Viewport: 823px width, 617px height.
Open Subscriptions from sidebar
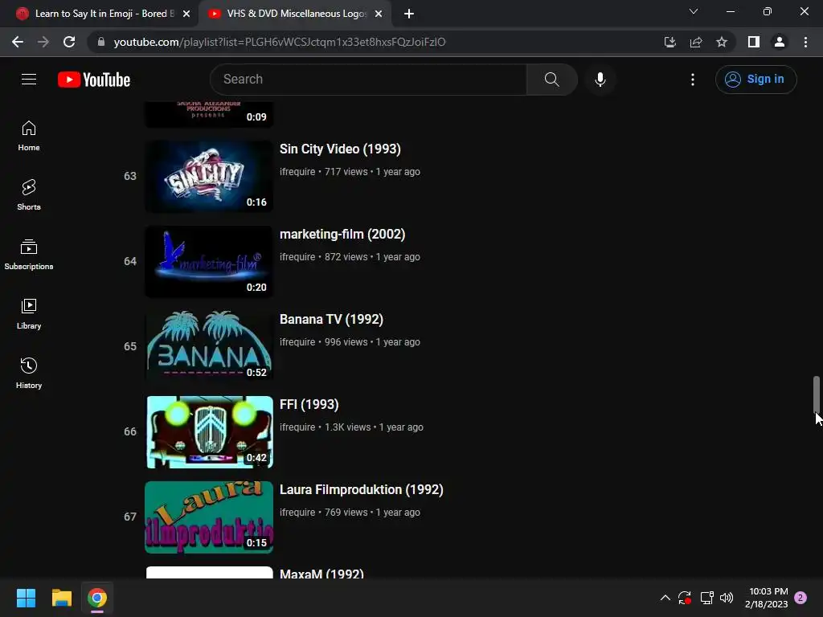[29, 255]
